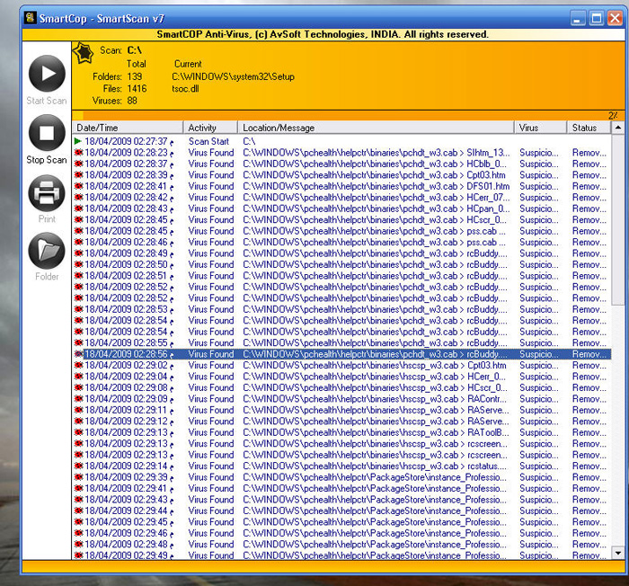Click red bug icon on 02:28:37 row

[x=78, y=164]
